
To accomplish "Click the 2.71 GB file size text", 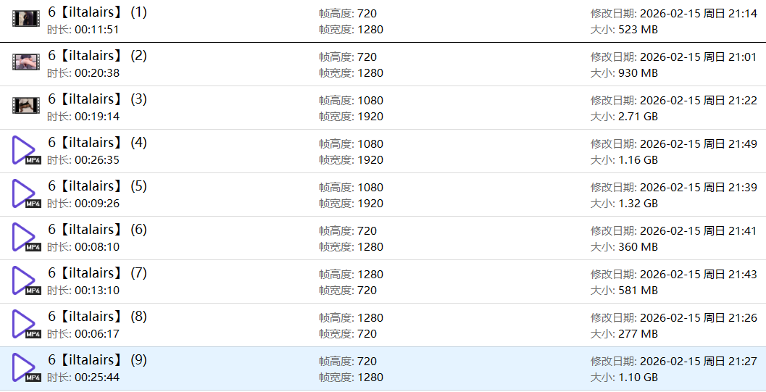I will (638, 117).
